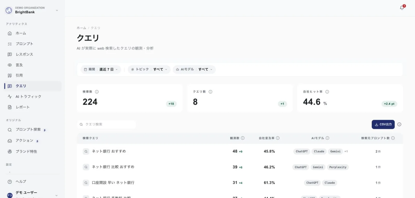Click the info icon in 自社言及率 column header
Screen dimensions: 415x198
[x=278, y=138]
